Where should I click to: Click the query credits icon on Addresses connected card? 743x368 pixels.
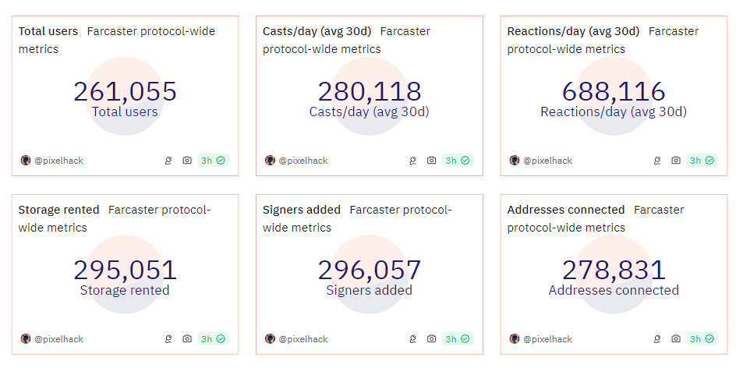[x=657, y=339]
